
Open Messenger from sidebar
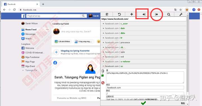click(x=28, y=34)
